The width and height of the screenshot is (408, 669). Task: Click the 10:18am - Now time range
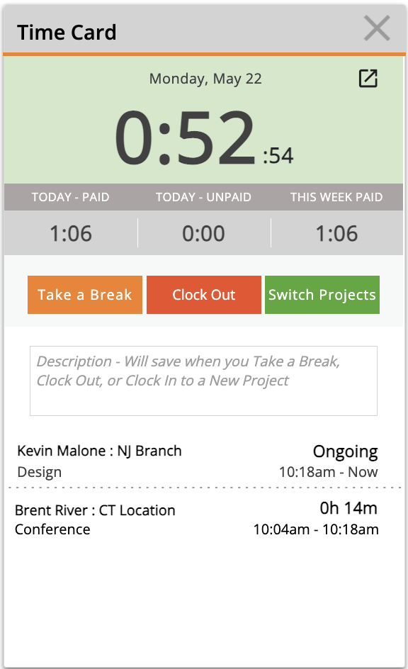pyautogui.click(x=328, y=472)
